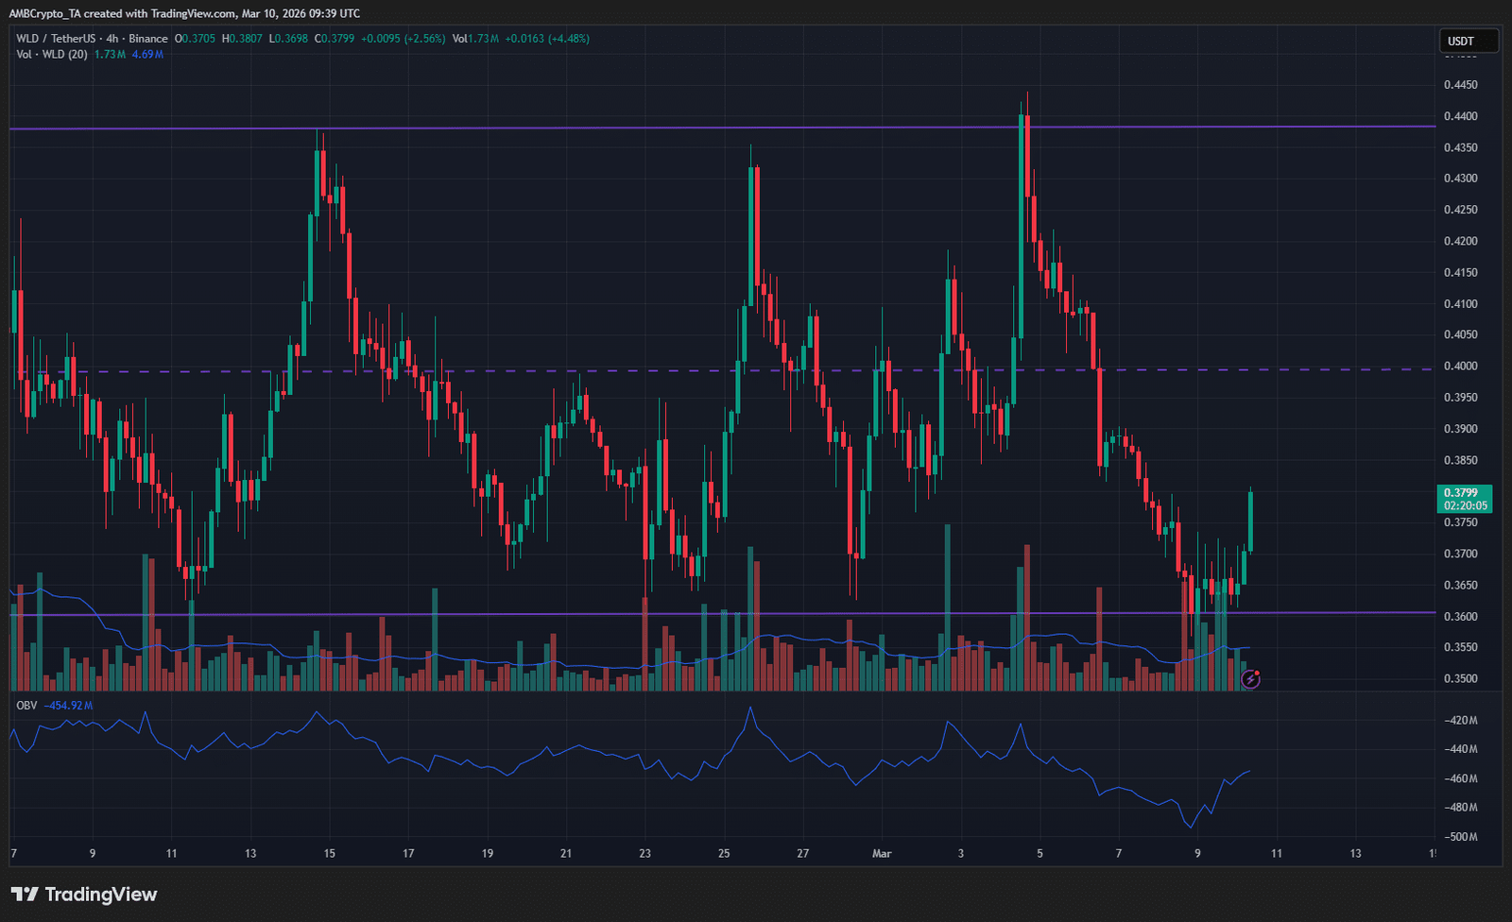Image resolution: width=1512 pixels, height=922 pixels.
Task: Click the 0.3500 price scale label
Action: coord(1460,678)
